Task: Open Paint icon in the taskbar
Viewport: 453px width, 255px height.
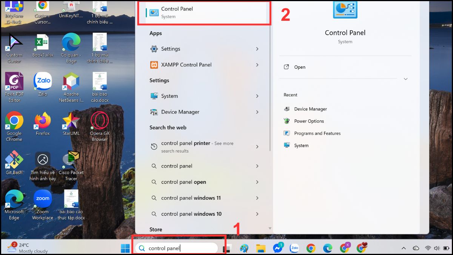Action: click(244, 248)
